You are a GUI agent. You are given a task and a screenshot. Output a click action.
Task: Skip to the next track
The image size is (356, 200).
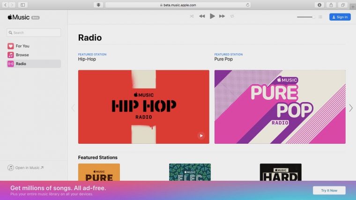222,16
